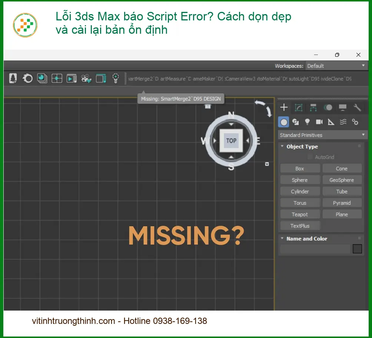This screenshot has height=338, width=372.
Task: Switch to the Utilities wrench tab
Action: click(x=357, y=107)
